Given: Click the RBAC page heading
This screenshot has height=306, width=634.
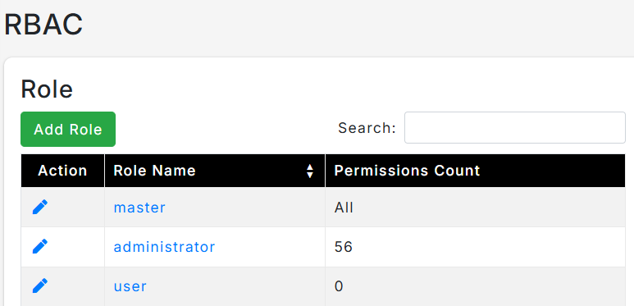Looking at the screenshot, I should click(43, 25).
